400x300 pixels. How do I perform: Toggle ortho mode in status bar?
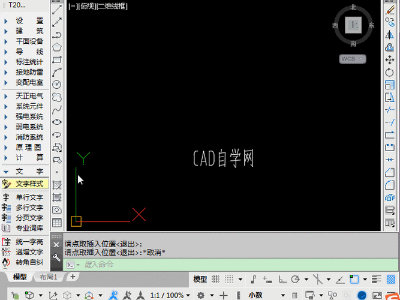click(x=282, y=280)
